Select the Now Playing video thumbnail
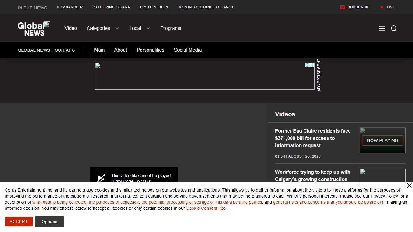The width and height of the screenshot is (413, 232). pyautogui.click(x=382, y=140)
